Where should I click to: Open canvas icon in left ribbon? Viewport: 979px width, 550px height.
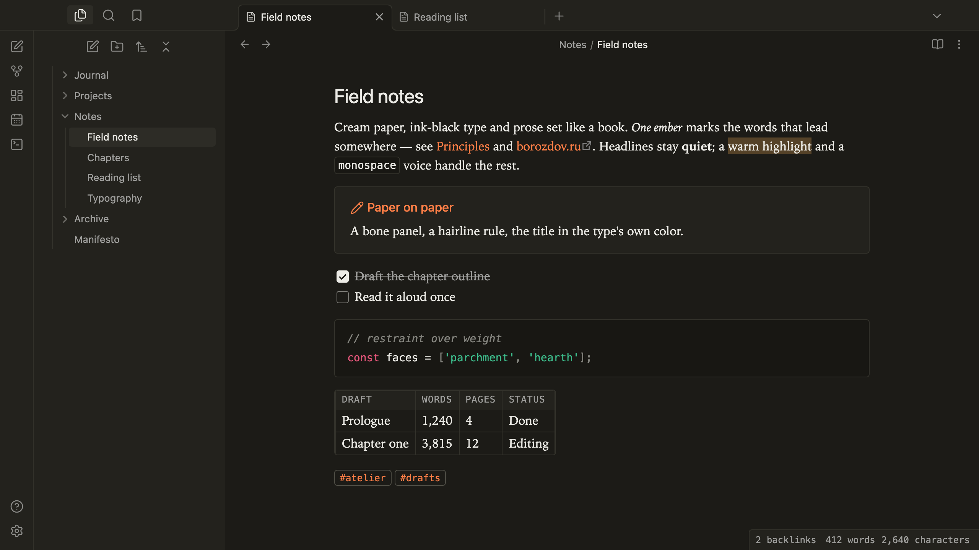pyautogui.click(x=17, y=95)
